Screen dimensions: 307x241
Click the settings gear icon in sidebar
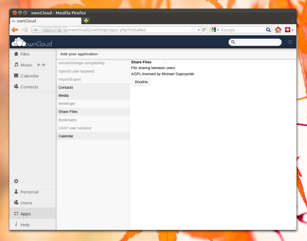click(16, 181)
